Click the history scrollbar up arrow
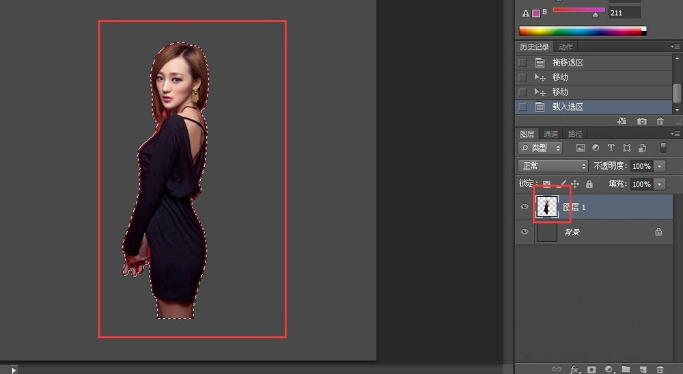The height and width of the screenshot is (374, 683). tap(677, 58)
